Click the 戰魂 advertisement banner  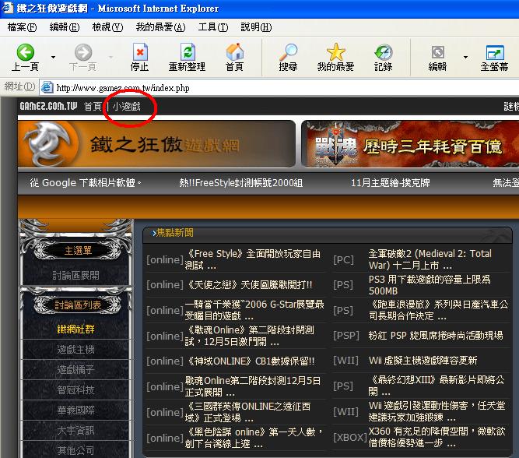(x=410, y=144)
